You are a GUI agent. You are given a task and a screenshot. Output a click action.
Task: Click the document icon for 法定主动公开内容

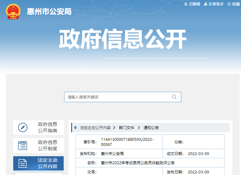[x=23, y=163]
